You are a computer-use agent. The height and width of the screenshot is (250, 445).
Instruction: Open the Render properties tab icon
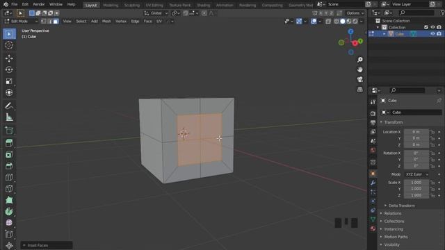point(373,113)
